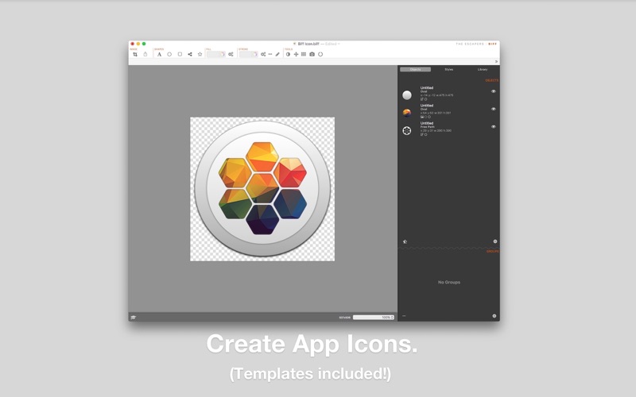The height and width of the screenshot is (397, 636).
Task: Switch to the Objects tab
Action: click(415, 69)
